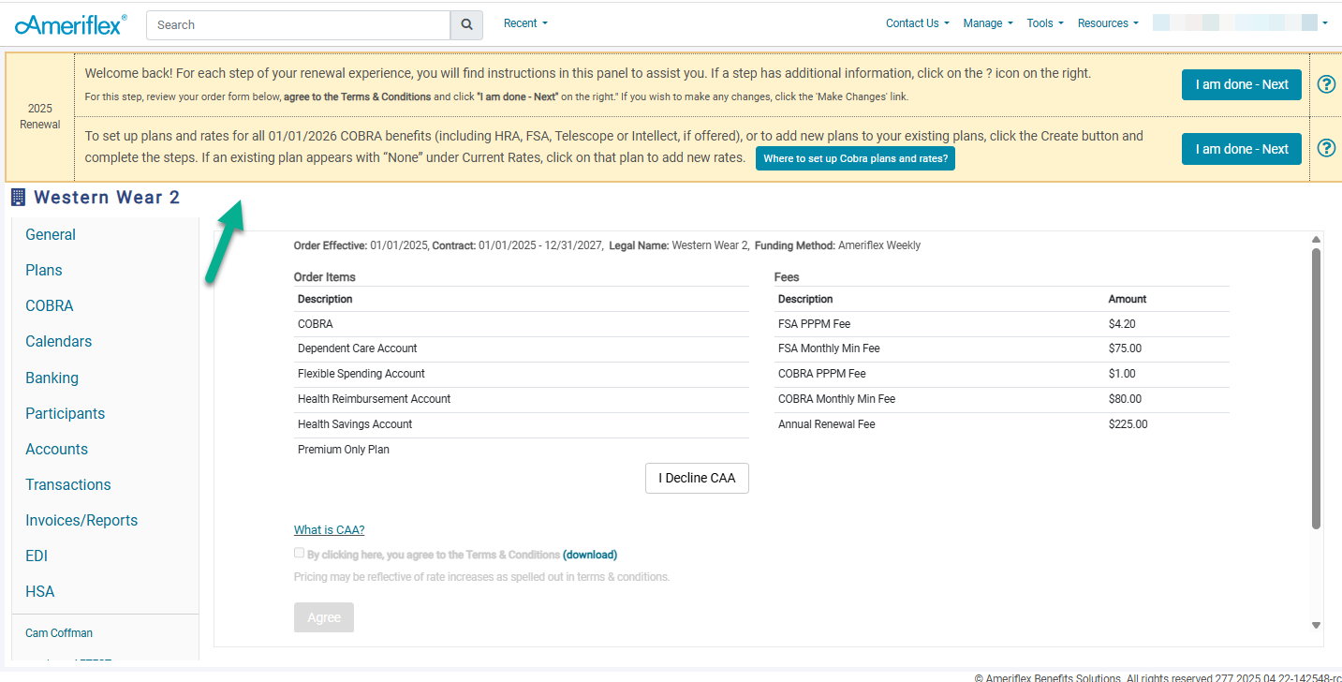Viewport: 1342px width, 682px height.
Task: Select COBRA in the left sidebar
Action: tap(50, 306)
